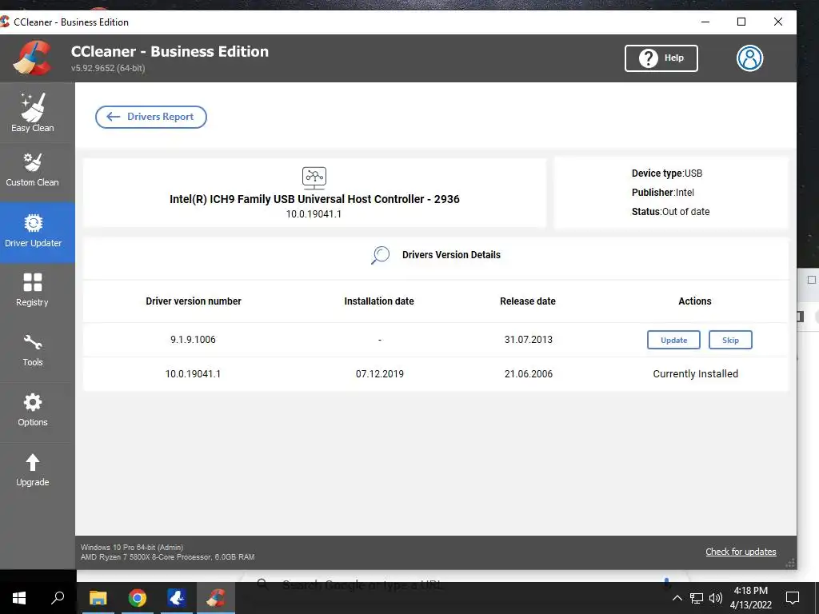Skip the 9.1.9.1006 driver update
This screenshot has height=614, width=819.
730,340
